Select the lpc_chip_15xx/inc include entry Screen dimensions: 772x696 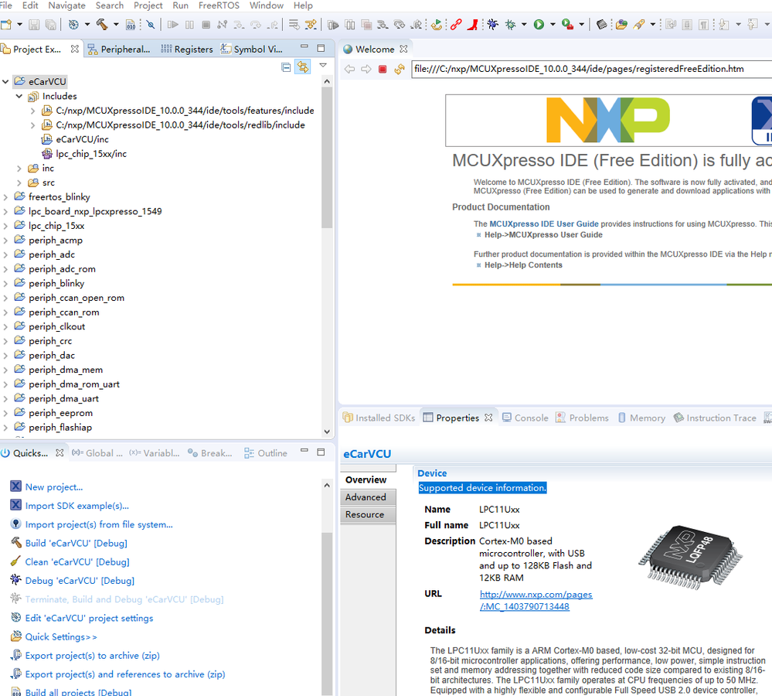pyautogui.click(x=91, y=154)
